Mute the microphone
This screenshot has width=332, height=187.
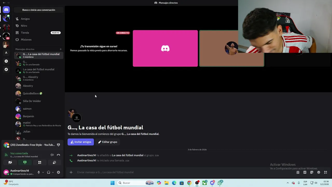click(x=39, y=172)
